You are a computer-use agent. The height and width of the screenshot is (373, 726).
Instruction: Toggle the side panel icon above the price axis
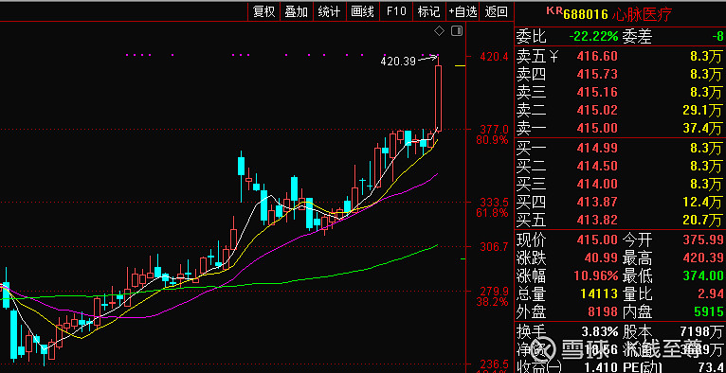pos(457,31)
